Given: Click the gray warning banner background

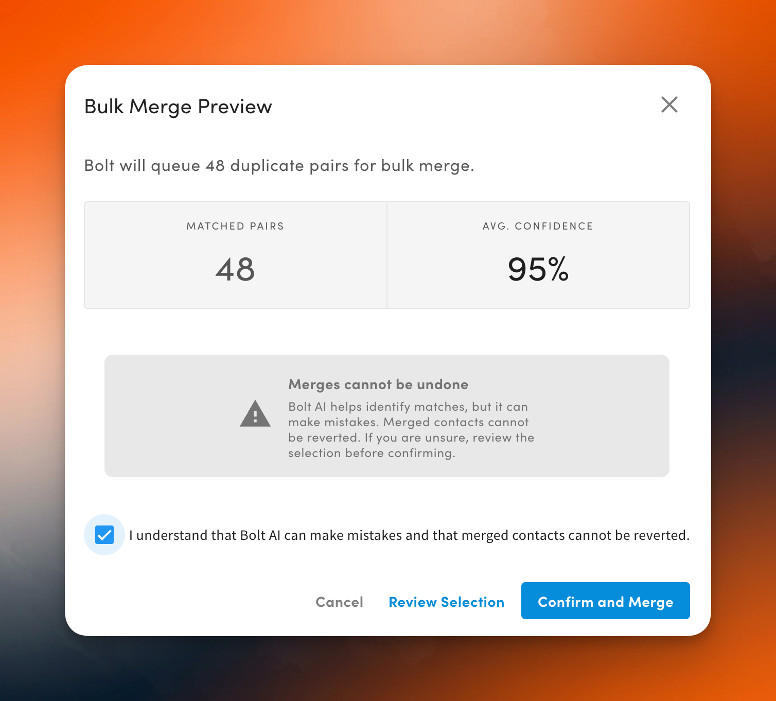Looking at the screenshot, I should pyautogui.click(x=602, y=416).
